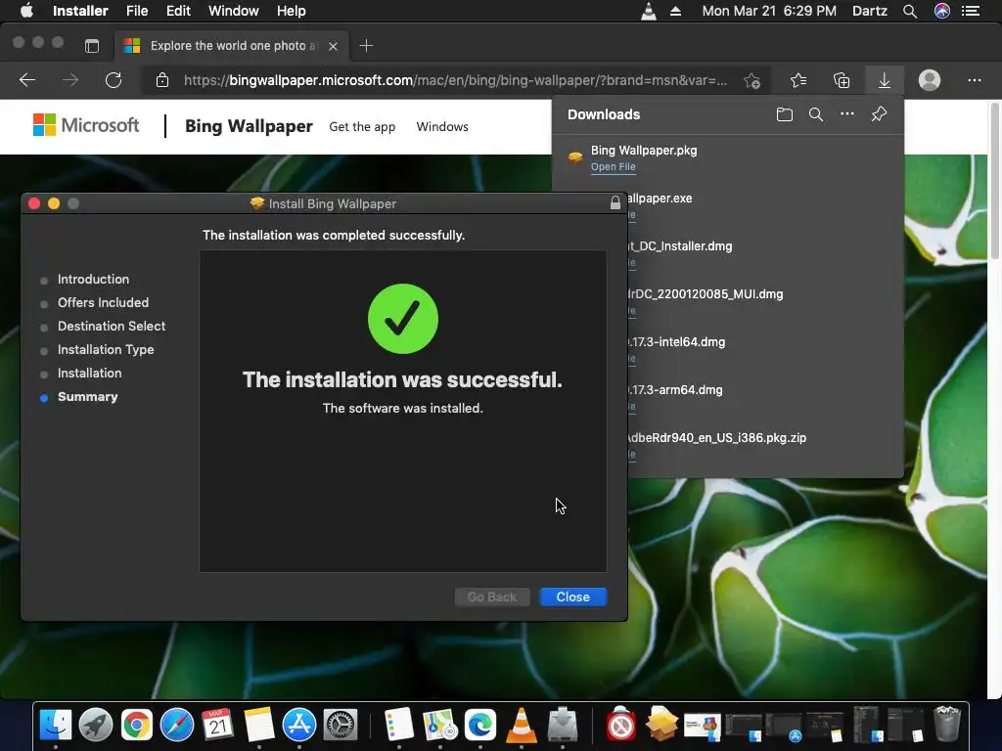
Task: Click AdbeRdr940_en_US_i386.pkg.zip download entry
Action: 765,445
